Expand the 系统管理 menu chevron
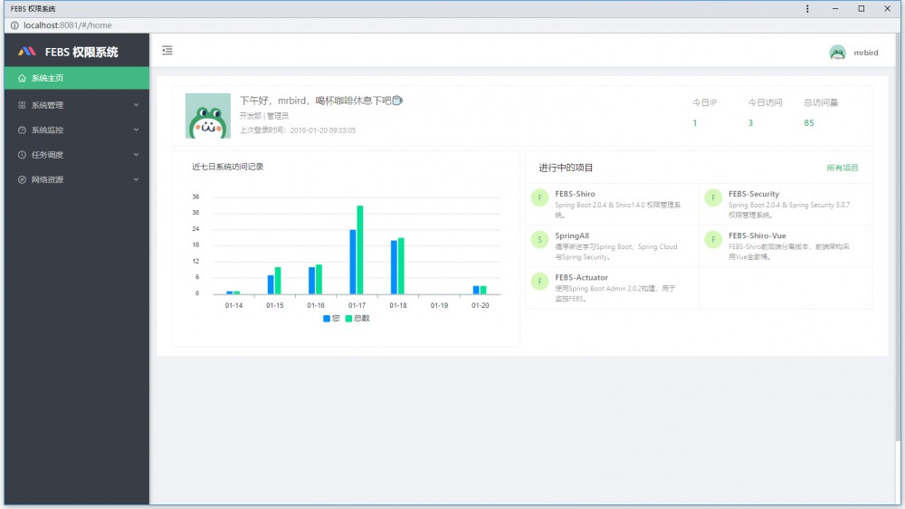 click(137, 105)
